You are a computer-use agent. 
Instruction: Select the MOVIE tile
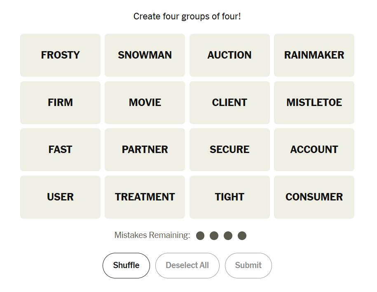(145, 103)
